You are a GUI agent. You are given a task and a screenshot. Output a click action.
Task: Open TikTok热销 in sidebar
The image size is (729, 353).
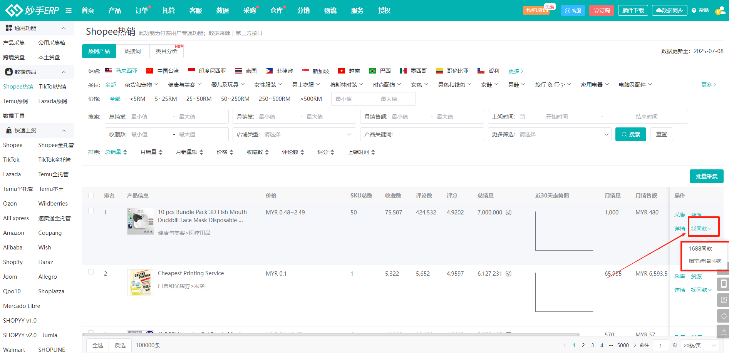(x=53, y=87)
